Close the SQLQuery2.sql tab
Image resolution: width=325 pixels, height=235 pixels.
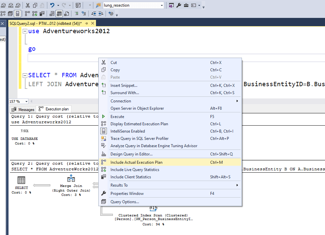(93, 23)
